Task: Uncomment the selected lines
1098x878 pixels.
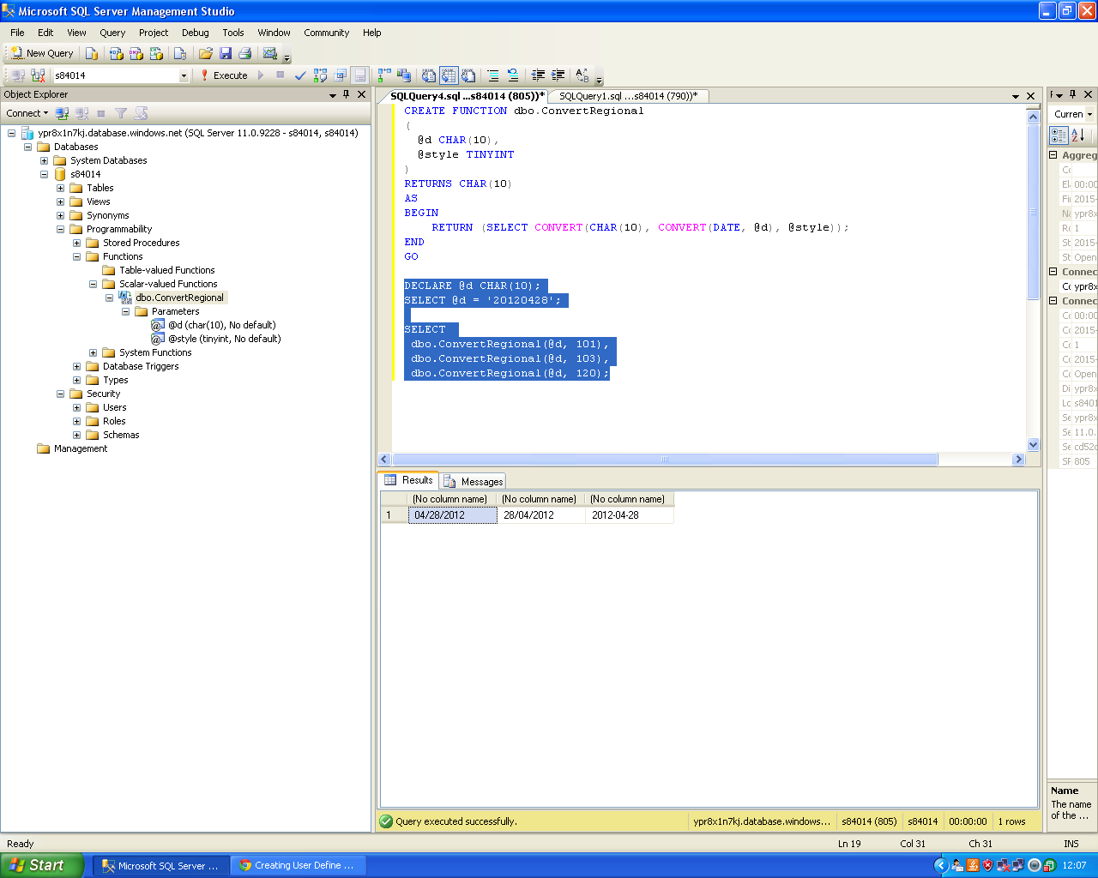Action: [513, 75]
